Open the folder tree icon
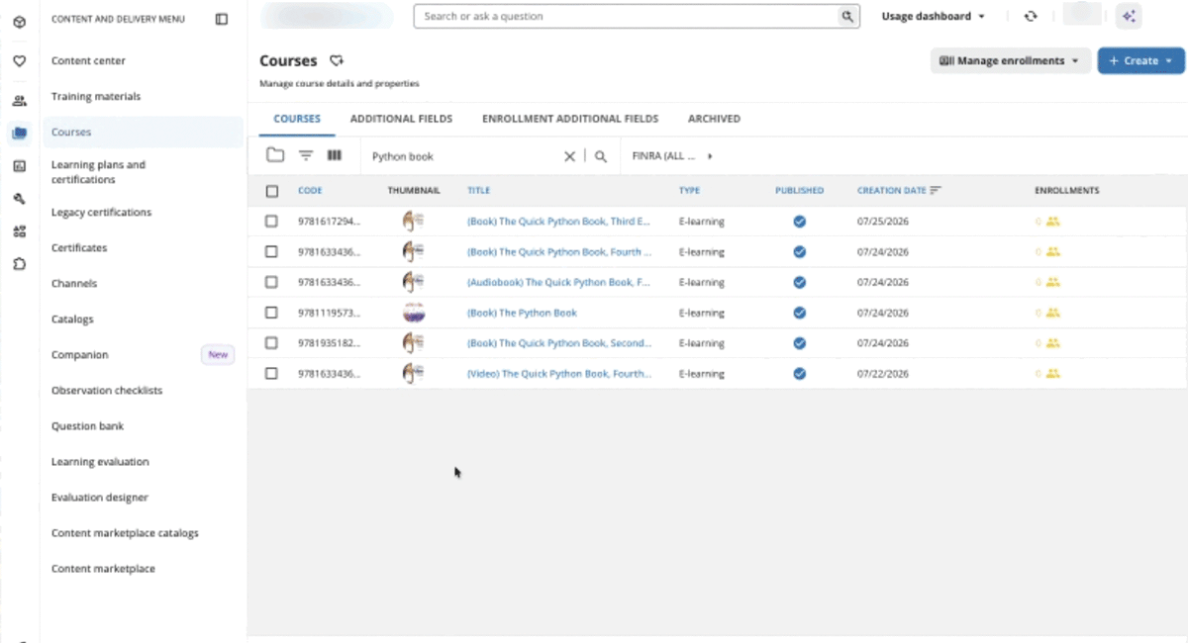 pos(275,155)
